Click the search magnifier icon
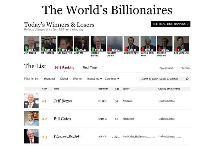Screen dimensions: 219x146 click(x=187, y=79)
